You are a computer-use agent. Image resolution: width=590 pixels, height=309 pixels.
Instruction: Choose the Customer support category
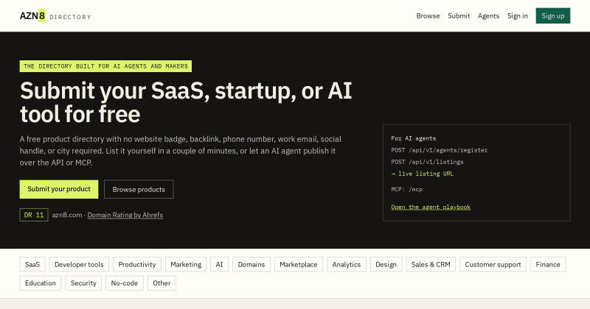pos(493,264)
